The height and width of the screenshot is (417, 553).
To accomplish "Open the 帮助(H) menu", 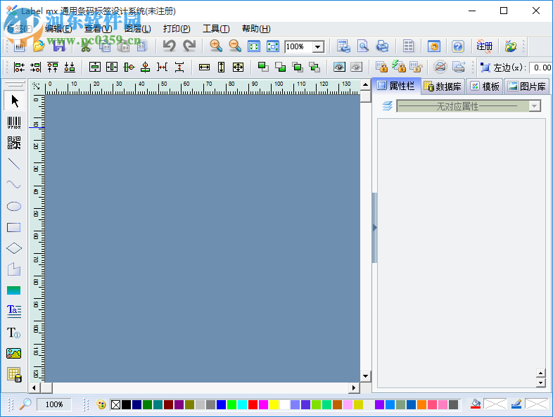I will click(x=256, y=29).
